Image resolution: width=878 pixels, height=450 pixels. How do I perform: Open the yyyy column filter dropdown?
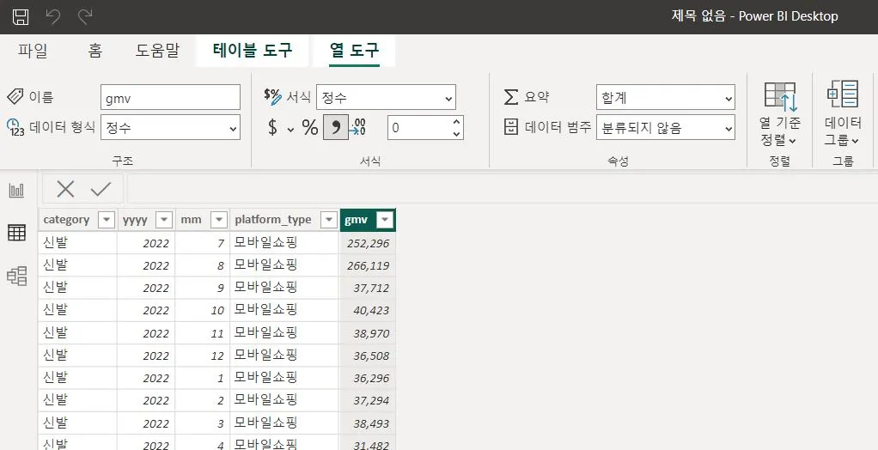pyautogui.click(x=164, y=220)
